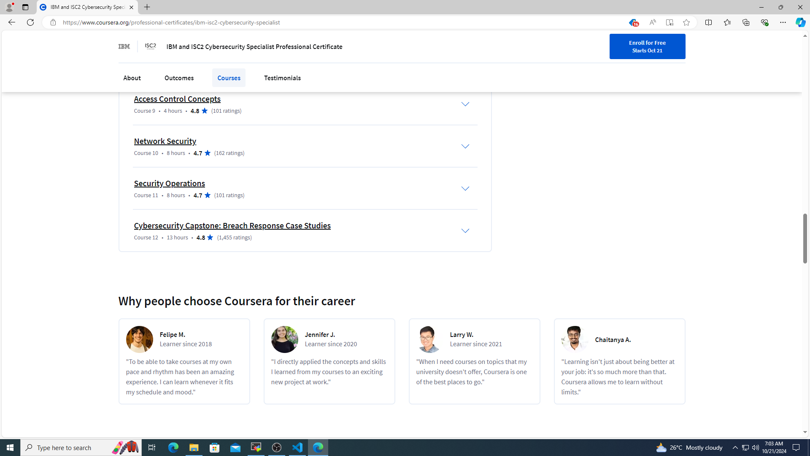The image size is (810, 456).
Task: Open notification center
Action: click(x=796, y=448)
